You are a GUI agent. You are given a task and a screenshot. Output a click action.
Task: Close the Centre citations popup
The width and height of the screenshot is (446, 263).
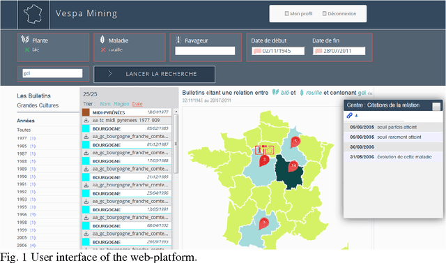436,106
